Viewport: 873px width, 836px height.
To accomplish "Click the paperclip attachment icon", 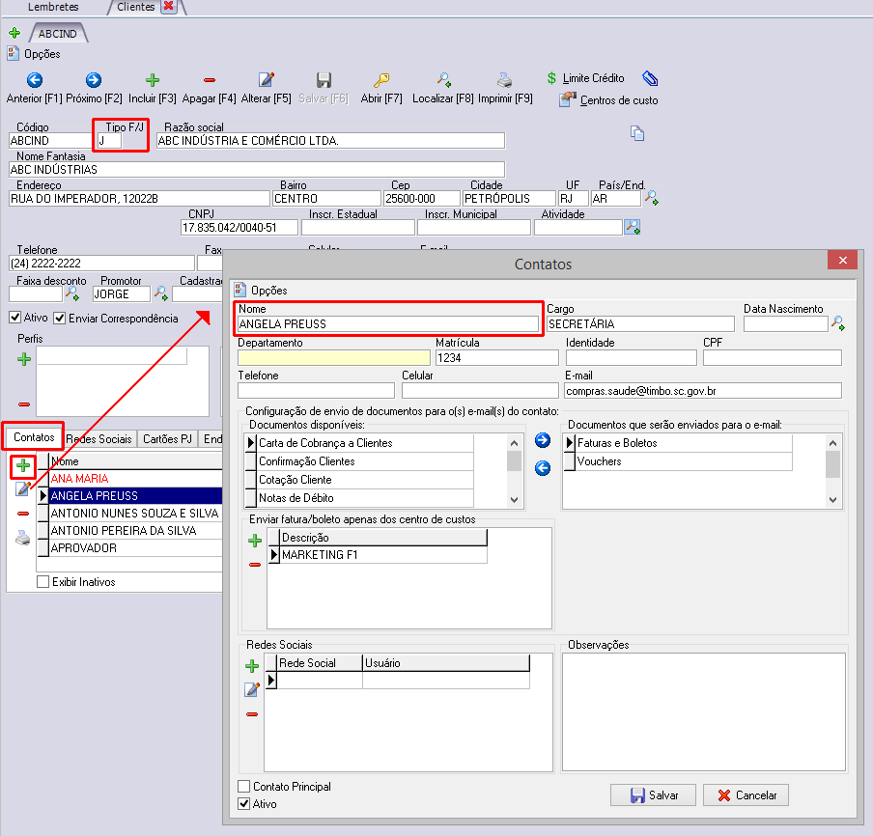I will click(650, 78).
